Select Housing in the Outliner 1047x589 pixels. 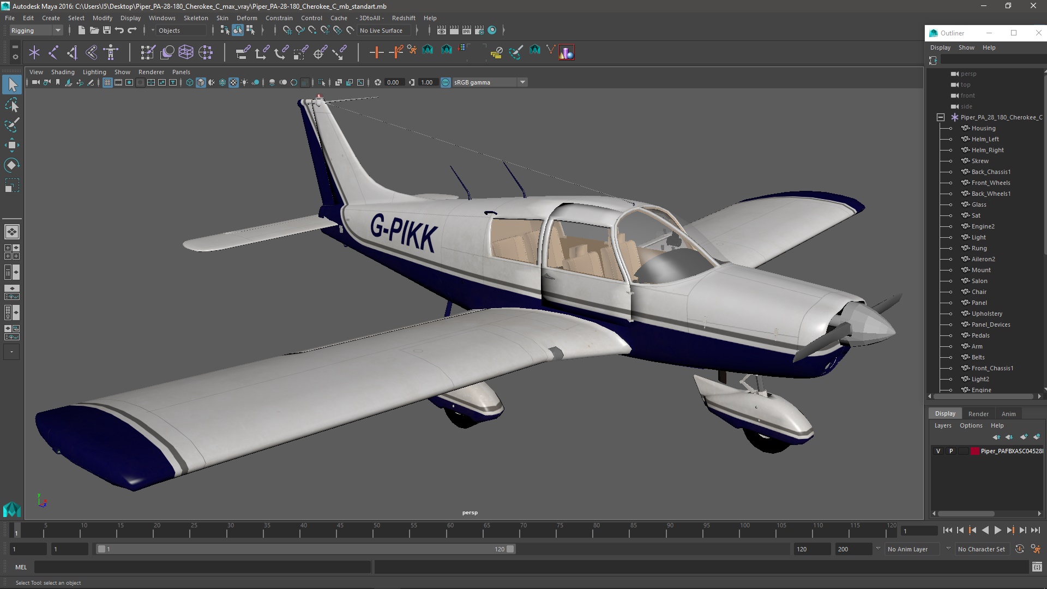pyautogui.click(x=983, y=128)
